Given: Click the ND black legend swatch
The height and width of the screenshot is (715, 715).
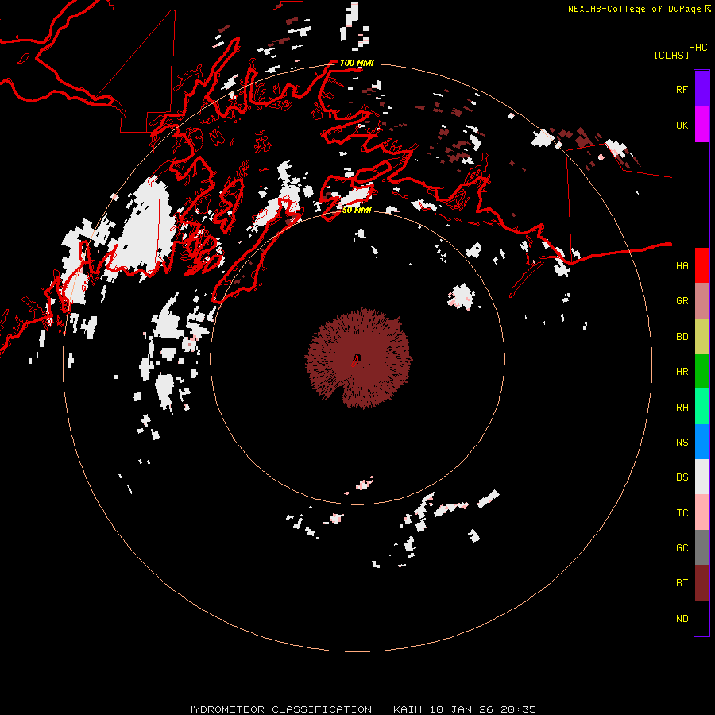Looking at the screenshot, I should (x=701, y=618).
